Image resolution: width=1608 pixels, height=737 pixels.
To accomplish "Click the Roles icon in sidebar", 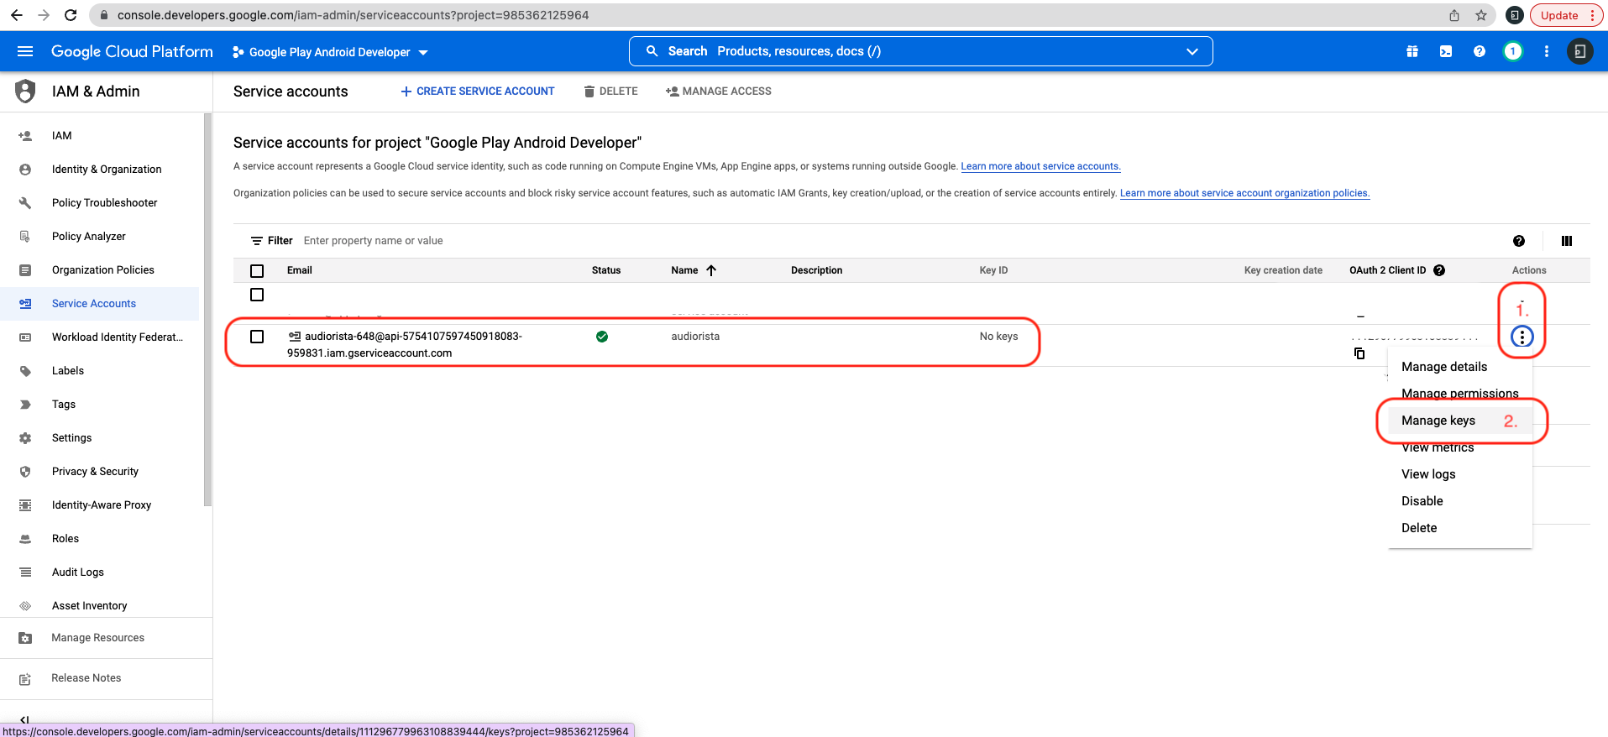I will pyautogui.click(x=25, y=538).
